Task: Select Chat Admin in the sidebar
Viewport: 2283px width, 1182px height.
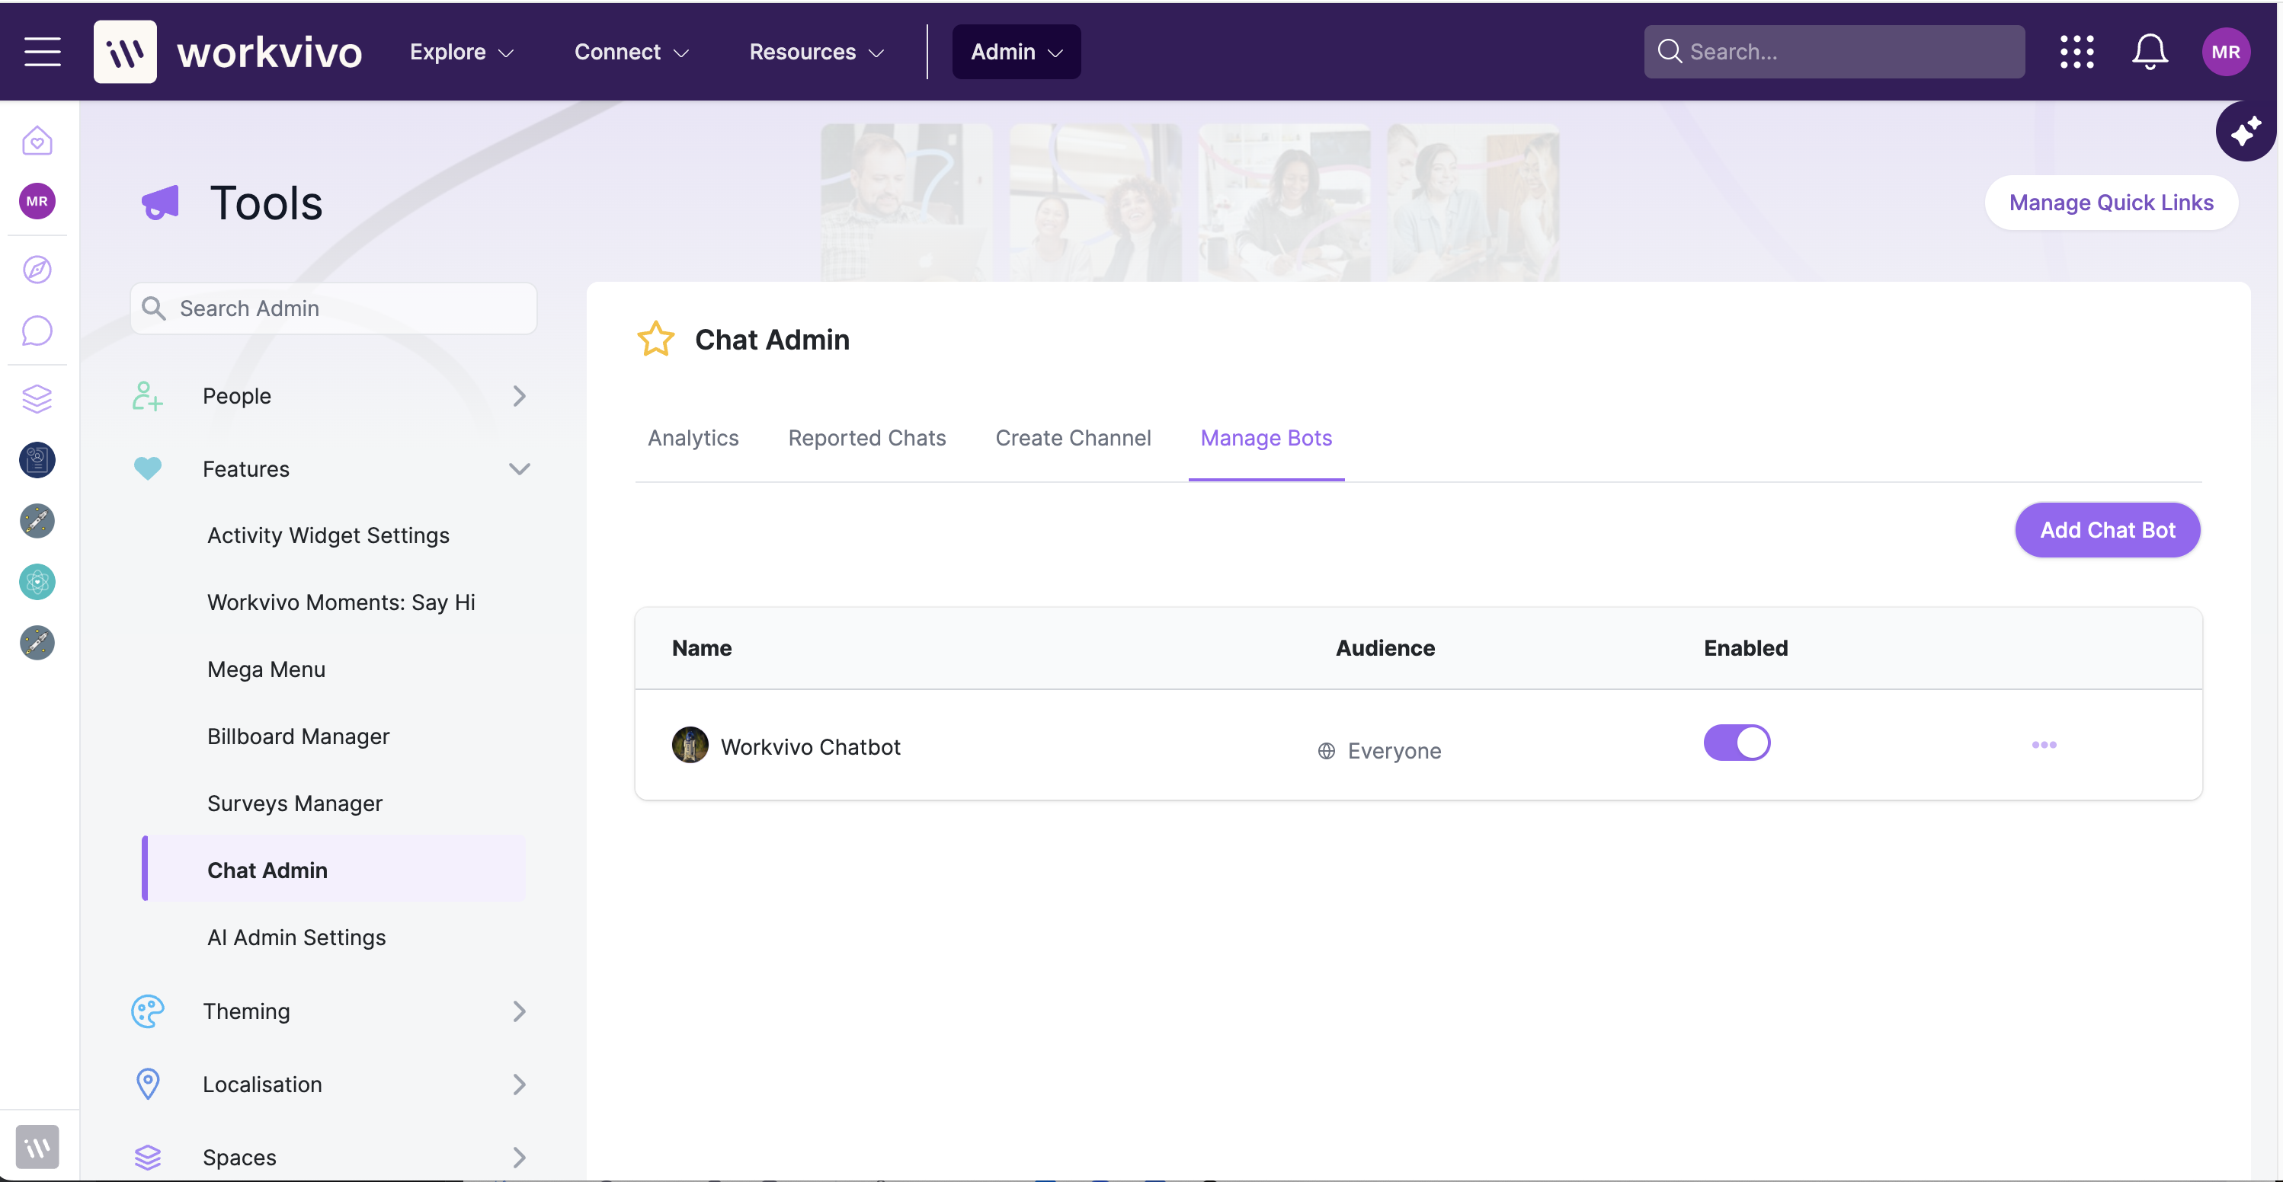Action: (335, 869)
